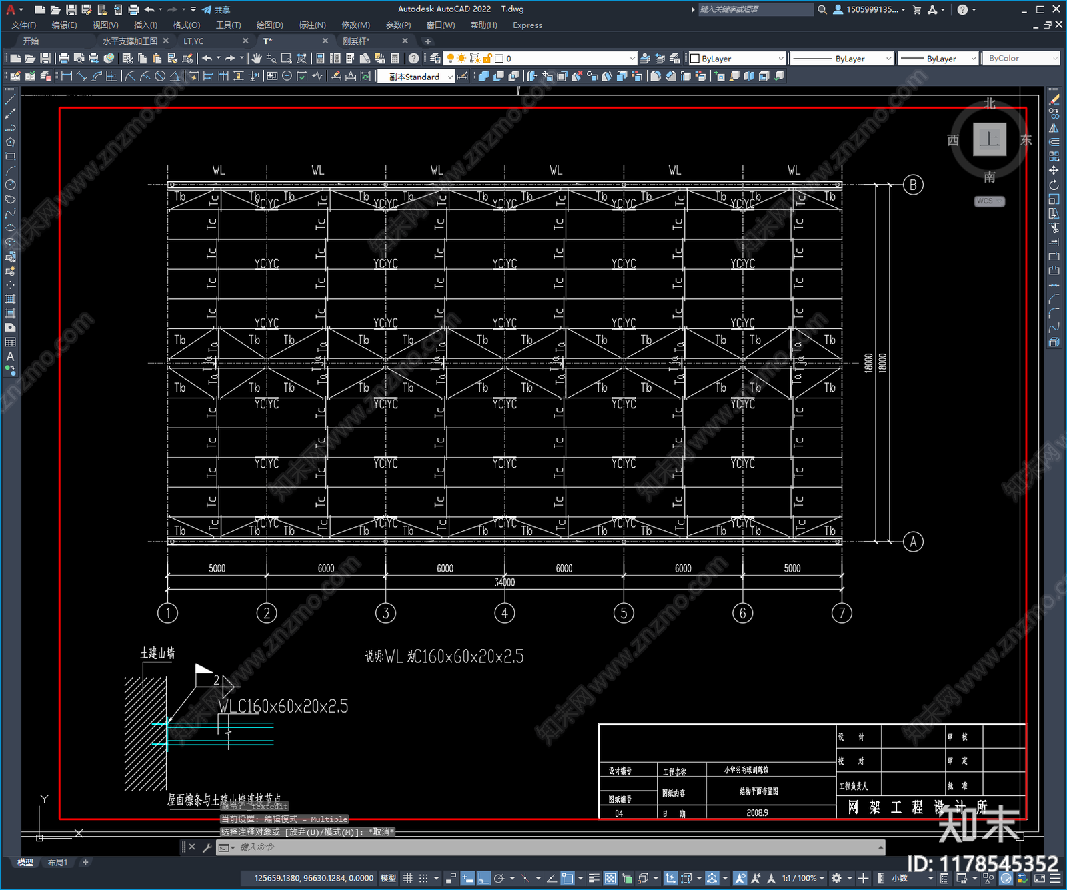Click the Save icon in Quick Access
The width and height of the screenshot is (1067, 890).
pos(71,9)
